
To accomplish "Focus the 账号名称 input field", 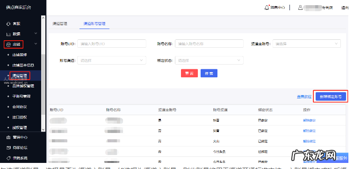I will [209, 44].
